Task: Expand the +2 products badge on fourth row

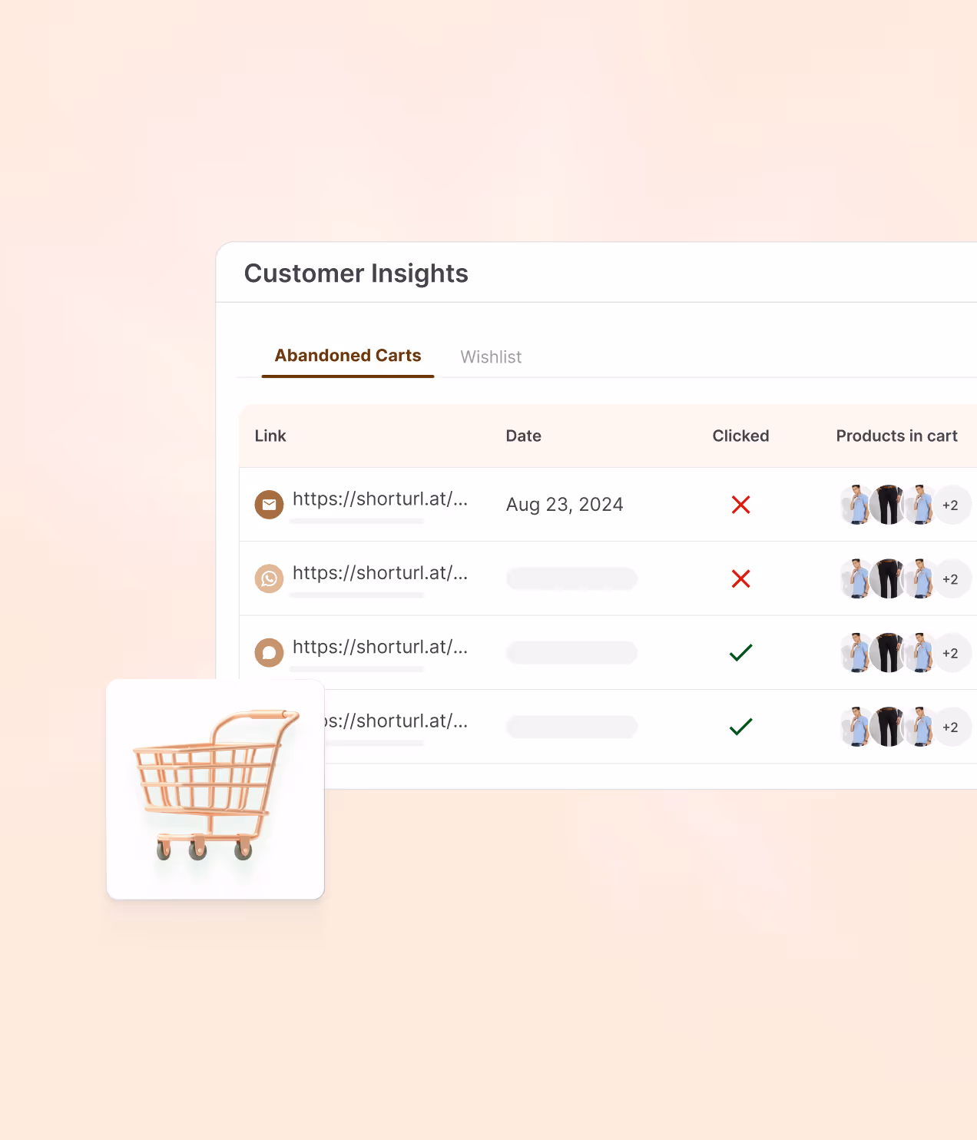Action: [950, 726]
